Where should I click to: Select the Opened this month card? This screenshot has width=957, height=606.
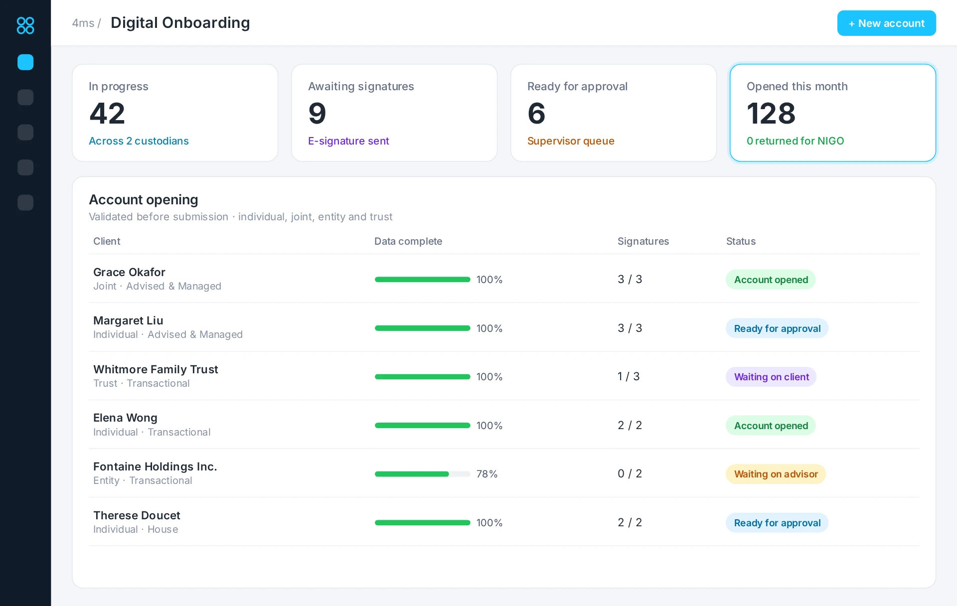[833, 113]
